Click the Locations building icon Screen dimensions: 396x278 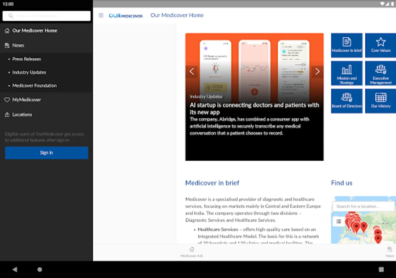pos(7,115)
